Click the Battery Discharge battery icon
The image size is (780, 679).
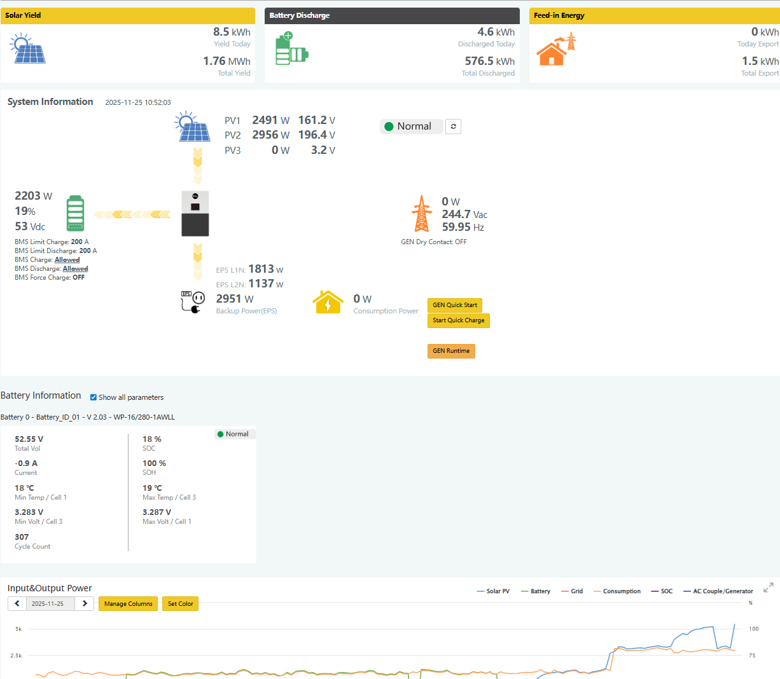pos(291,49)
